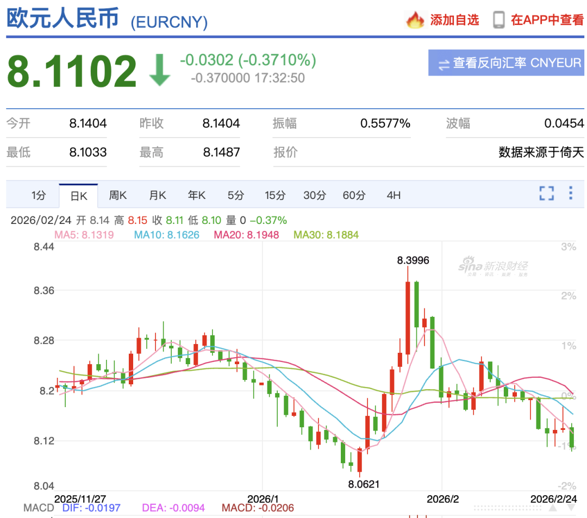The width and height of the screenshot is (587, 518).
Task: Open the 5分 interval tab
Action: [235, 195]
